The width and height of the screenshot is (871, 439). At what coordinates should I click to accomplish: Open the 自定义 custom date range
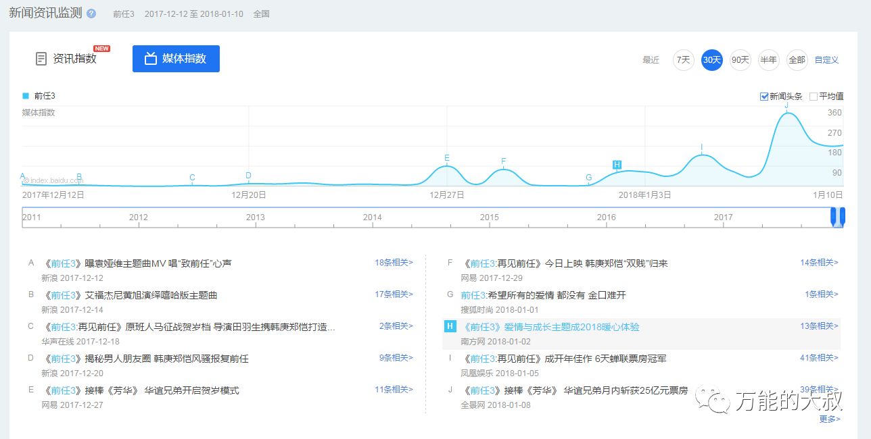point(826,60)
